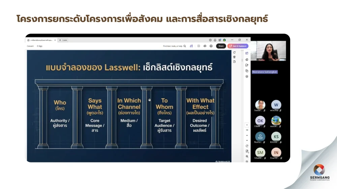Click the AI generative summary icon in toolbar

point(191,46)
